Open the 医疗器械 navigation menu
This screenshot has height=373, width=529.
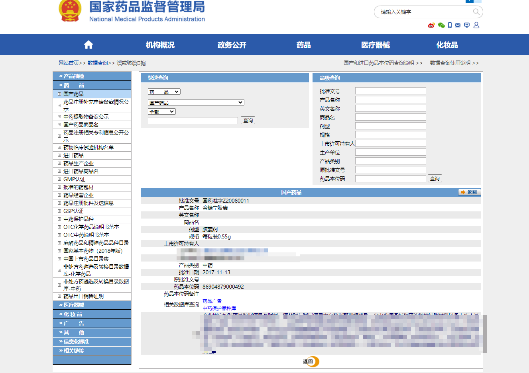coord(375,45)
